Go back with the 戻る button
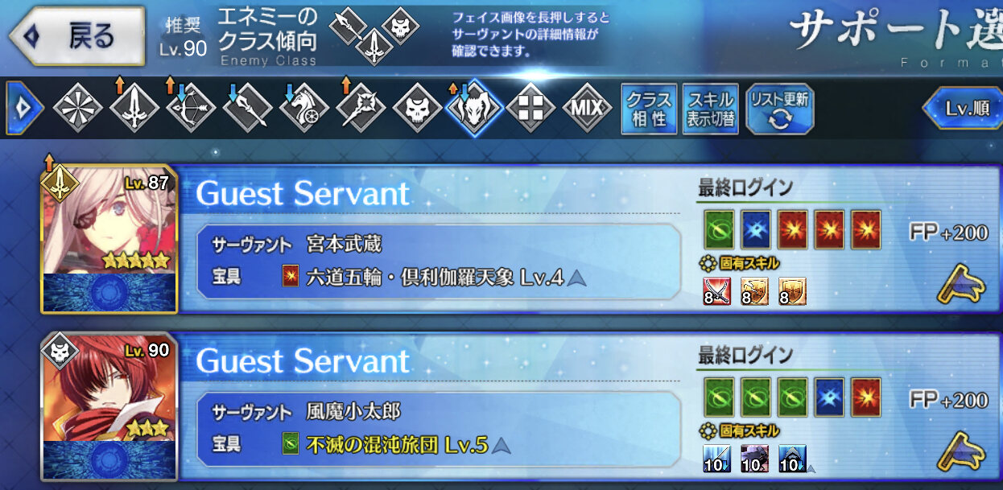Viewport: 1003px width, 490px height. tap(76, 36)
